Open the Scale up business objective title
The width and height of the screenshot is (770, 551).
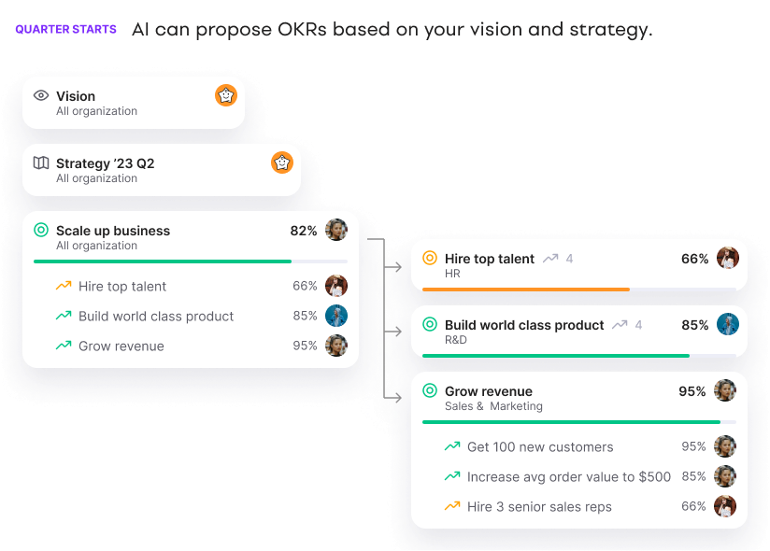click(113, 231)
